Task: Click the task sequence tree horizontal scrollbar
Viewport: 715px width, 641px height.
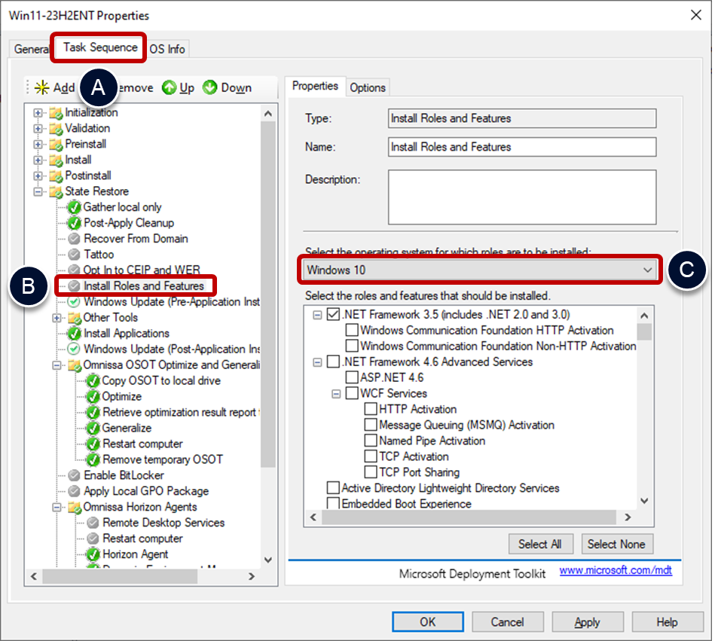Action: [143, 577]
